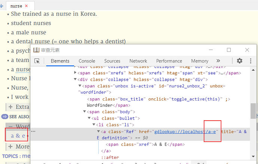Click 'She trained as a nurse in Korea.'
Screen dimensions: 258x164
pyautogui.click(x=54, y=14)
